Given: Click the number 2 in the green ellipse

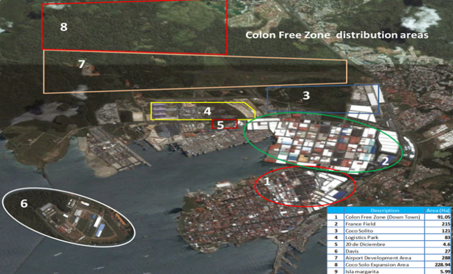Looking at the screenshot, I should [384, 159].
